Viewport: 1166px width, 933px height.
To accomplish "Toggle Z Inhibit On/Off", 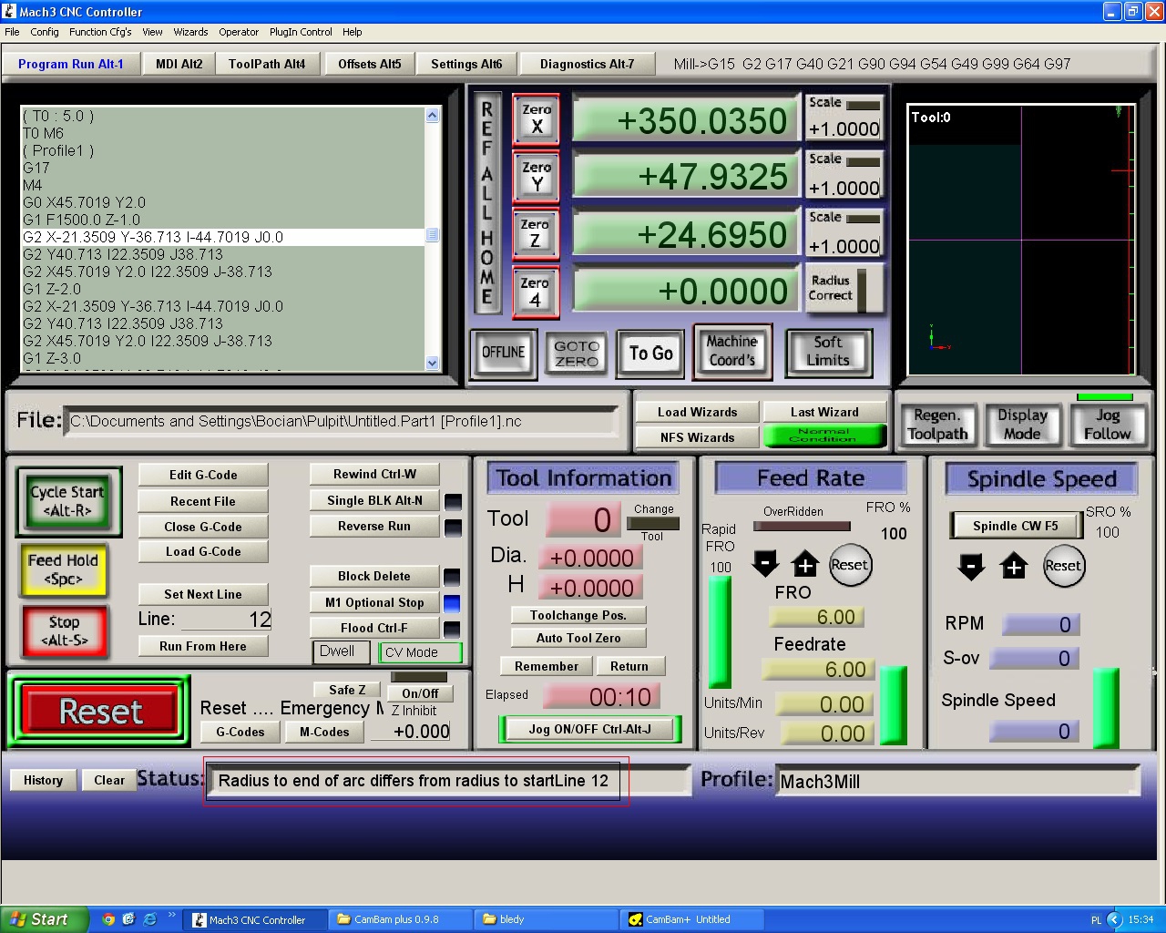I will point(420,693).
